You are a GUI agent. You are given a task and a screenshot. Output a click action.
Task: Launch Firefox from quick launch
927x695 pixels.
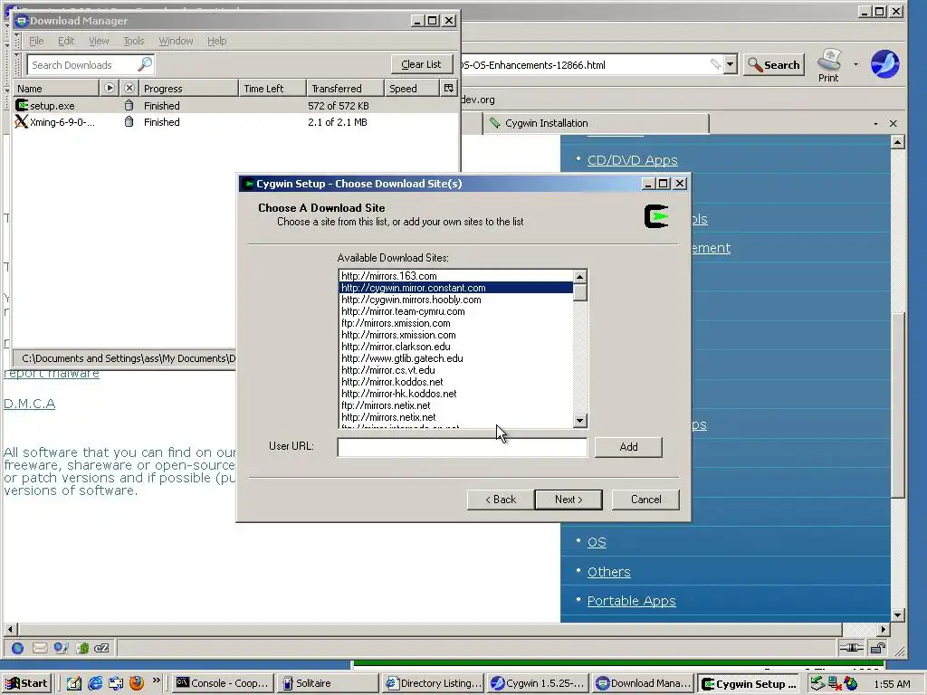[137, 683]
